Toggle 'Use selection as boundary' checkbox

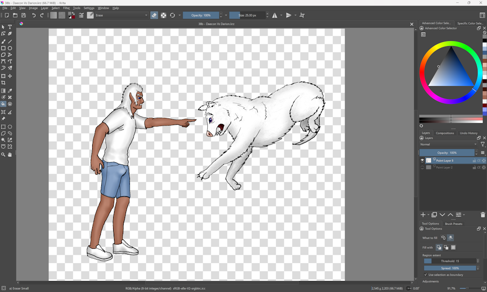coord(426,275)
